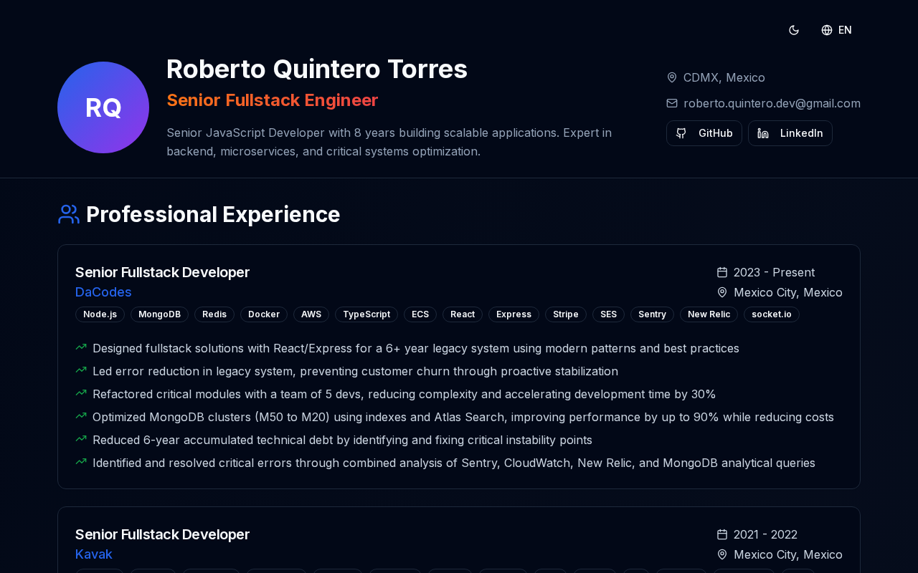Open the DaCodes company link

coord(103,292)
